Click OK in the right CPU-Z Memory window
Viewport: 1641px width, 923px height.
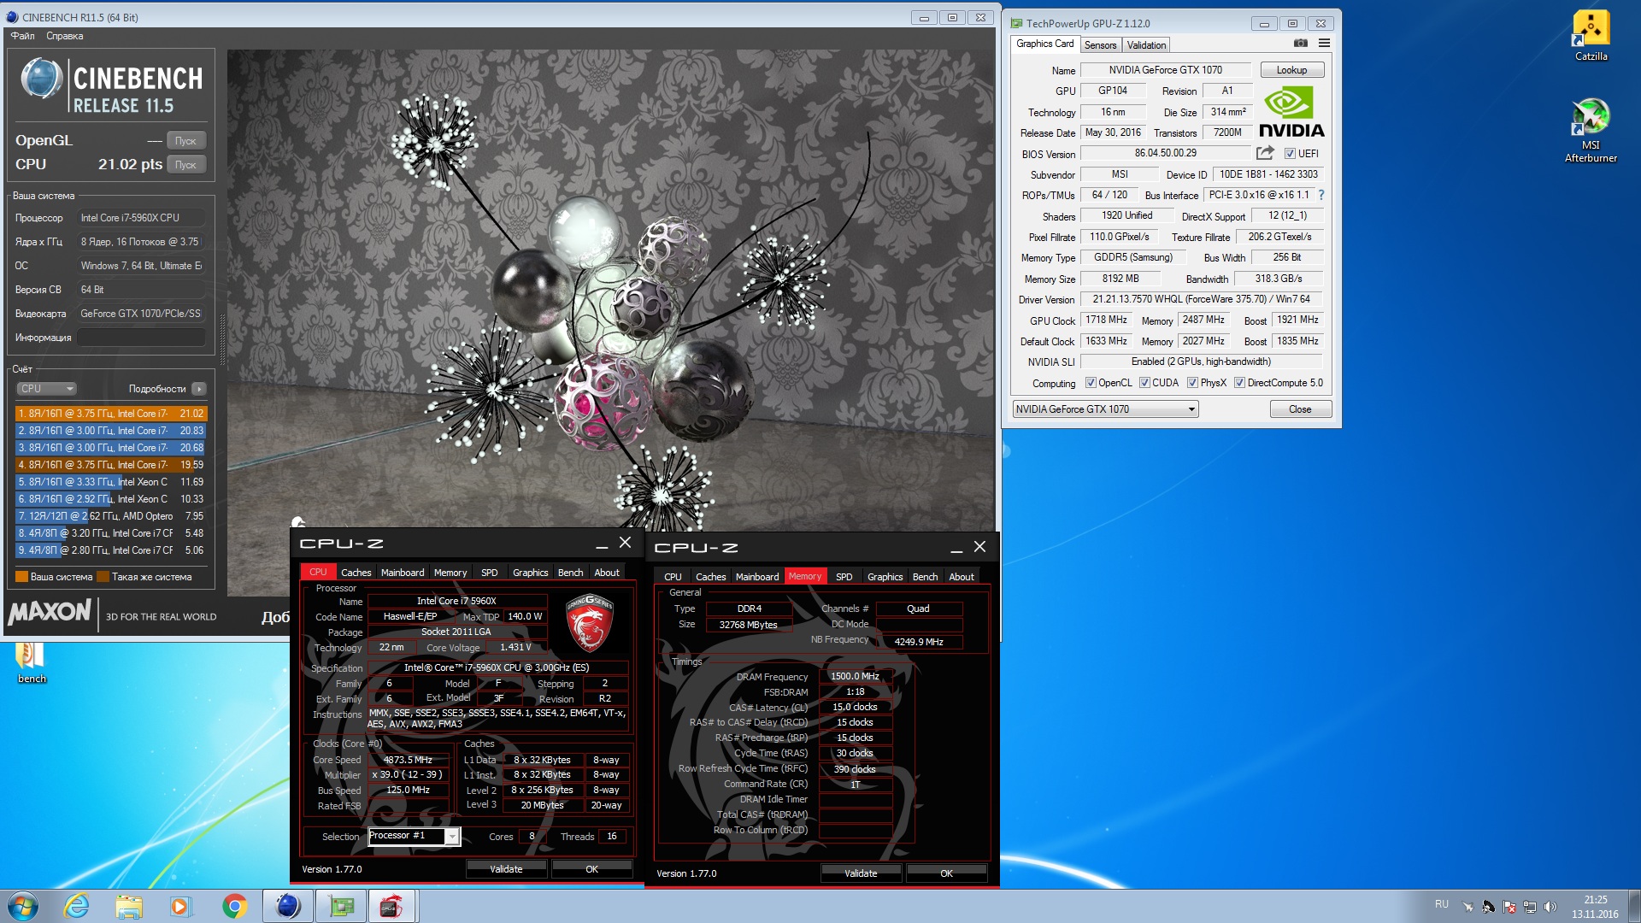click(x=946, y=873)
